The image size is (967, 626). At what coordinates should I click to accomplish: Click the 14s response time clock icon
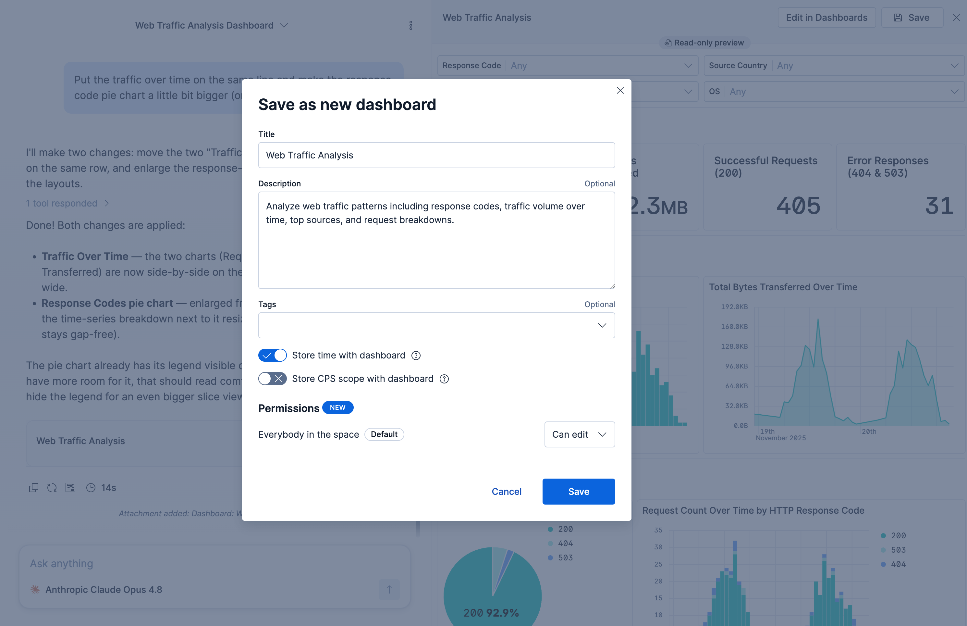click(x=91, y=488)
